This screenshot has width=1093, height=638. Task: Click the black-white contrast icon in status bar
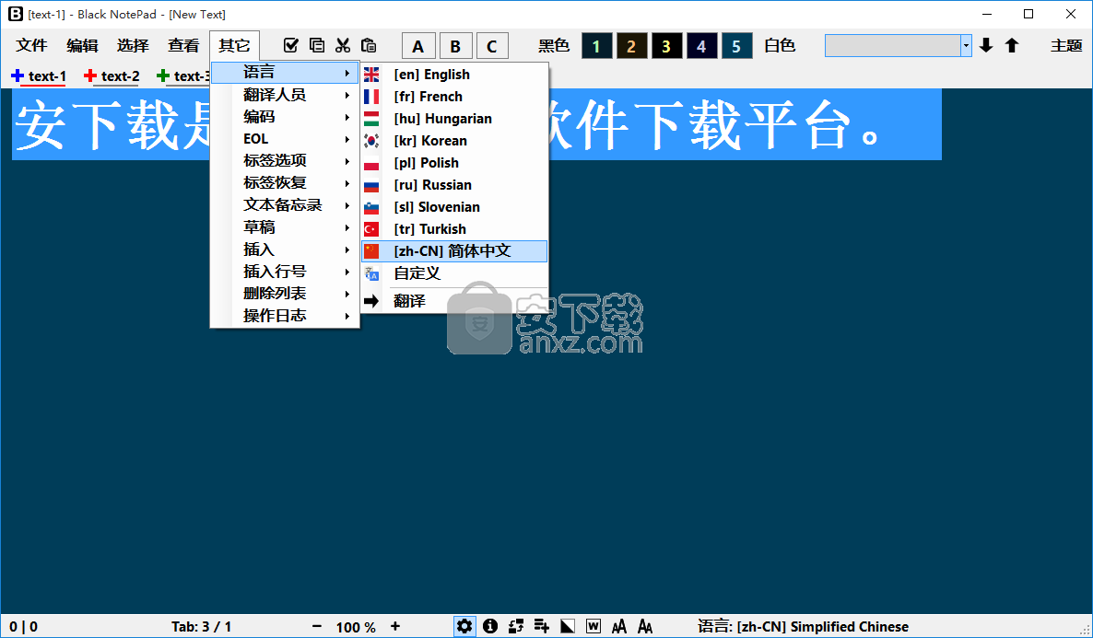click(568, 626)
